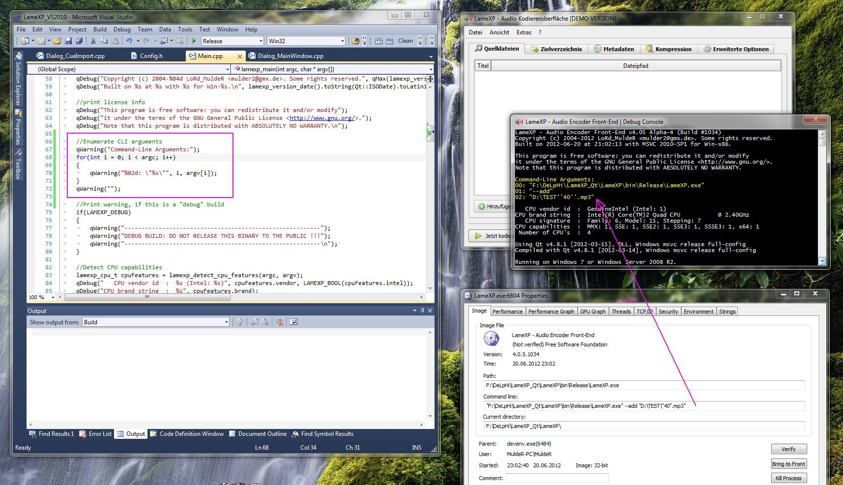Start debugging with the green play icon
The image size is (843, 485).
pyautogui.click(x=194, y=41)
